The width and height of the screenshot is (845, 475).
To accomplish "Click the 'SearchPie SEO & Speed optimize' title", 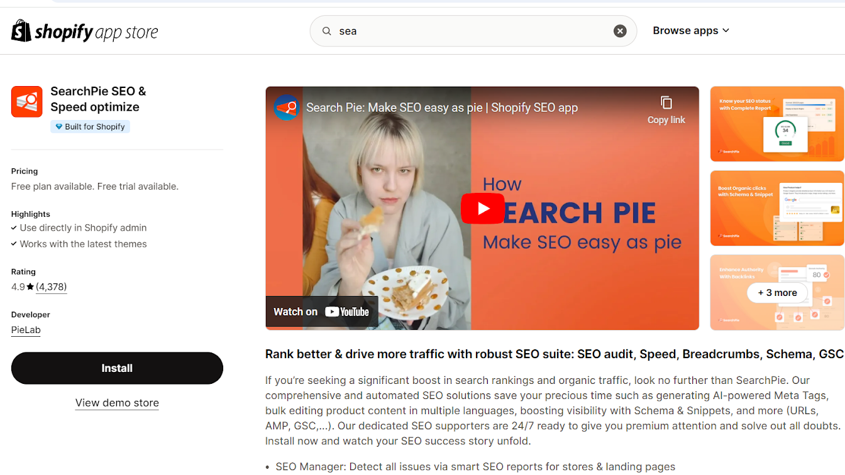I will (x=98, y=99).
